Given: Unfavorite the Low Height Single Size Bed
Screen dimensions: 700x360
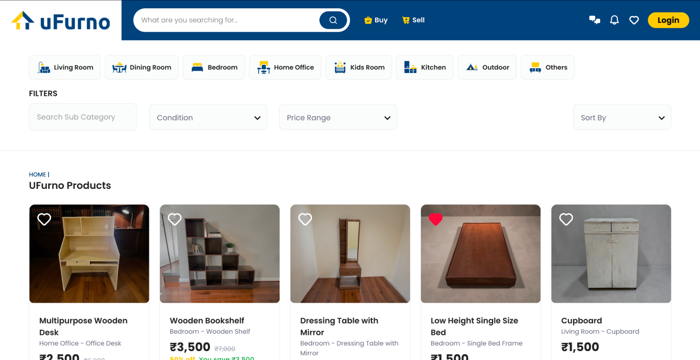Looking at the screenshot, I should click(436, 219).
